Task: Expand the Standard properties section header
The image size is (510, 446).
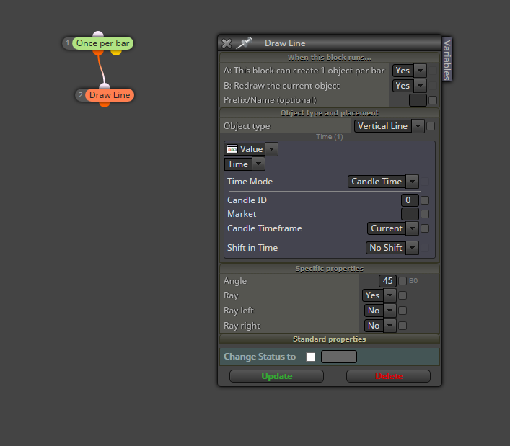Action: tap(330, 339)
